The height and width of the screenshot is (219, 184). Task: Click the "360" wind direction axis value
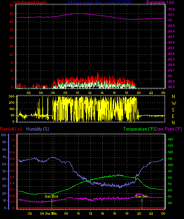point(11,96)
